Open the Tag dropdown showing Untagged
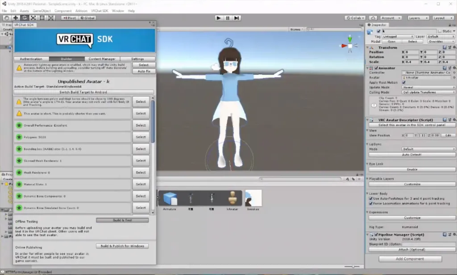 point(398,37)
